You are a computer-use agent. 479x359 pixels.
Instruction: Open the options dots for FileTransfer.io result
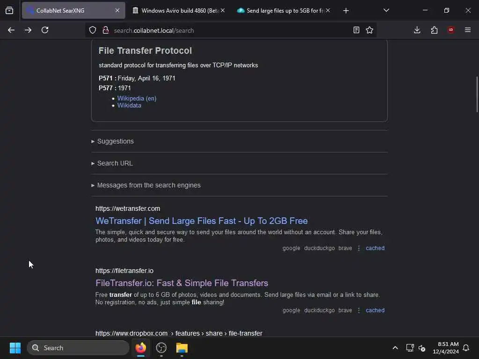click(359, 310)
